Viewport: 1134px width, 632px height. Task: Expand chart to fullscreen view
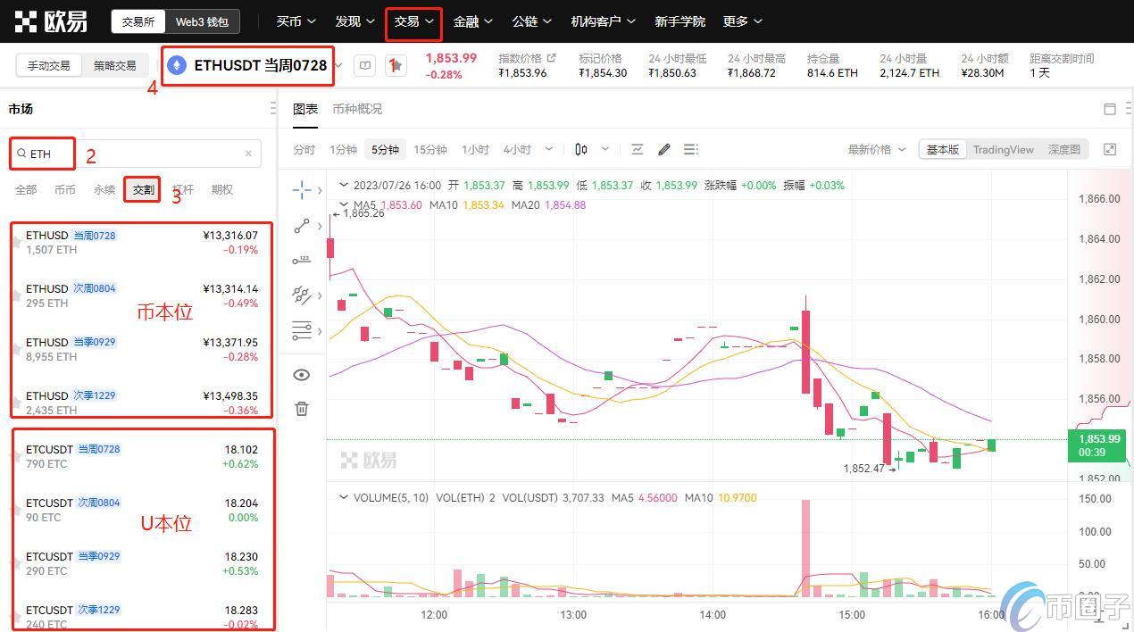[x=1110, y=149]
